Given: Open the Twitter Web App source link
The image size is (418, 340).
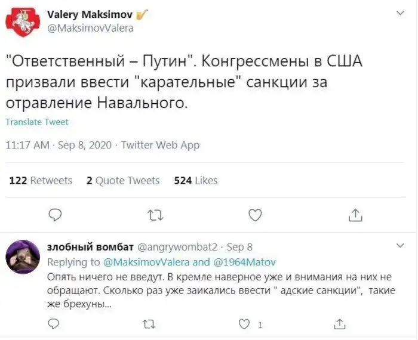Looking at the screenshot, I should [161, 145].
